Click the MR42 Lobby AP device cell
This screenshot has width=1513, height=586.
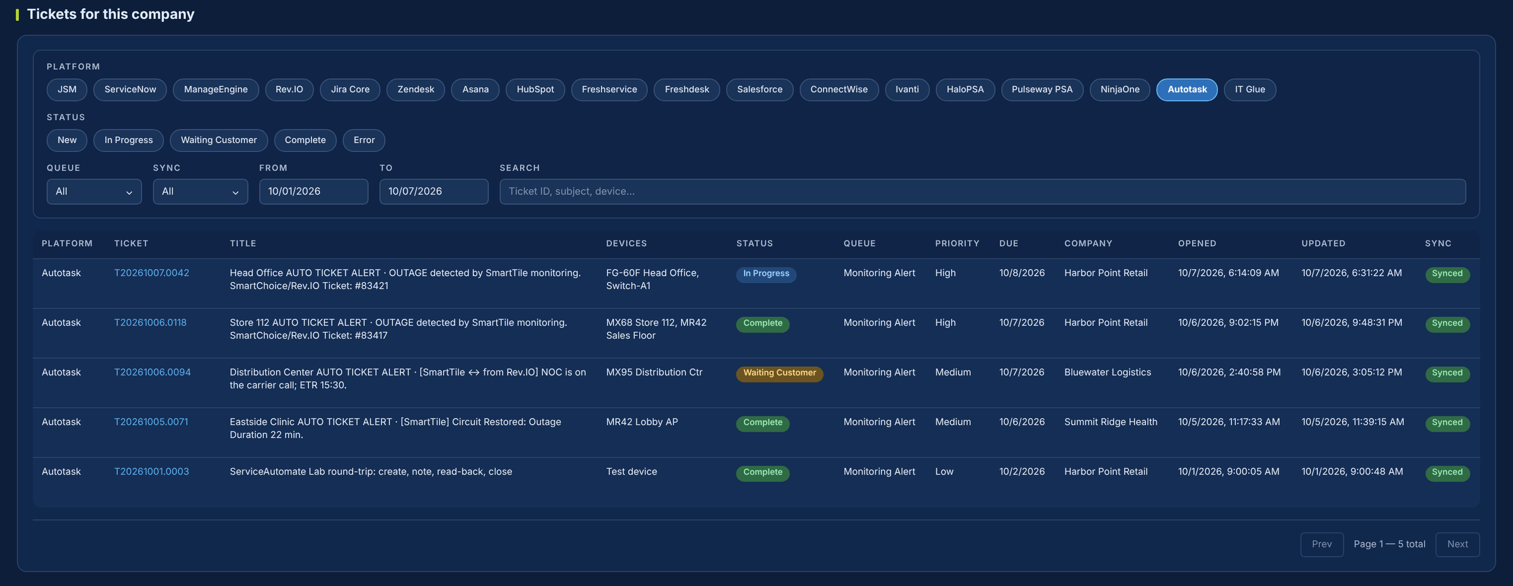click(642, 422)
